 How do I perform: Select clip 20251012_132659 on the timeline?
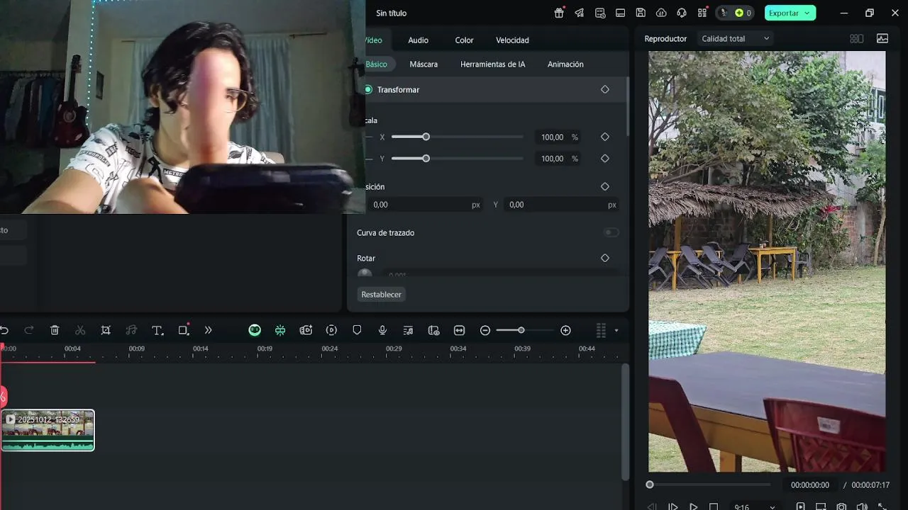(x=48, y=430)
